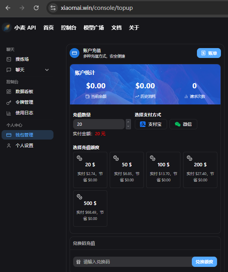This screenshot has height=272, width=228.
Task: Open the 控制台 nav item
Action: pos(68,28)
